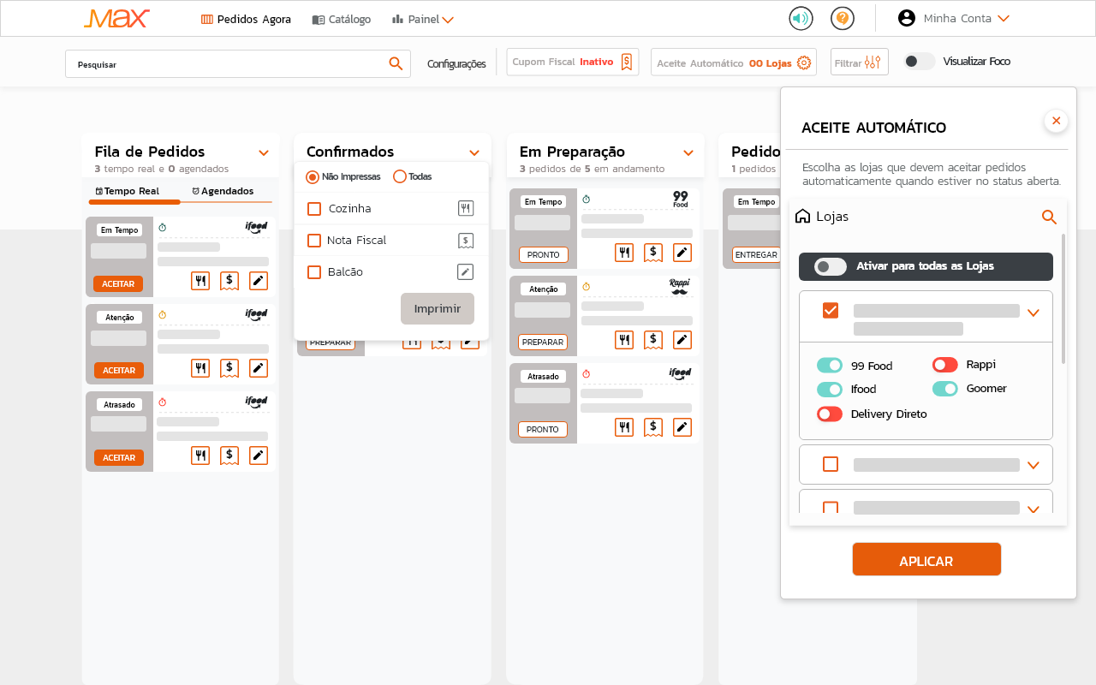Click kitchen icon on Atenção queue order

[x=200, y=368]
